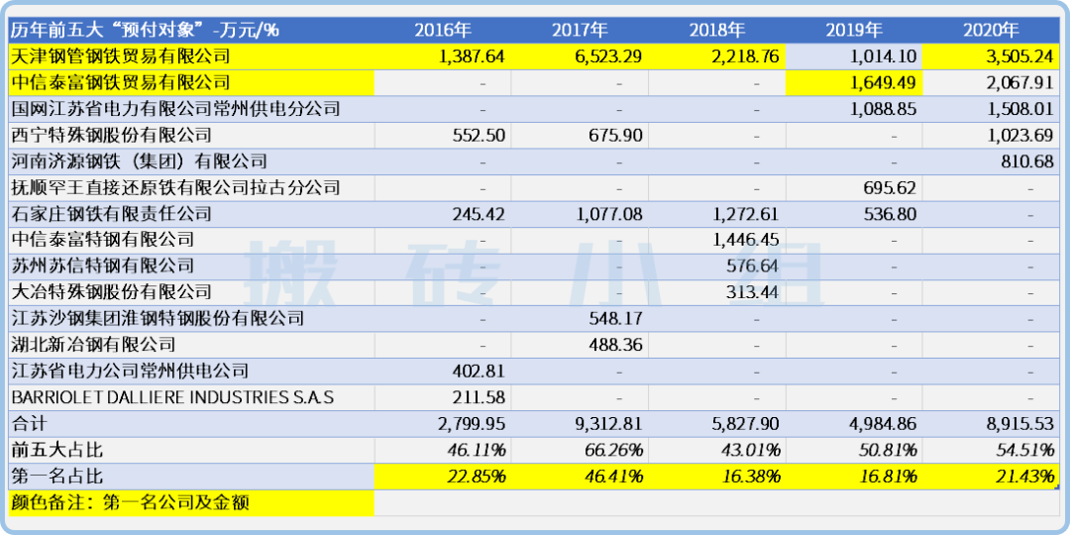Select the row label 大冶特殊钢股份有限公司

pos(112,292)
